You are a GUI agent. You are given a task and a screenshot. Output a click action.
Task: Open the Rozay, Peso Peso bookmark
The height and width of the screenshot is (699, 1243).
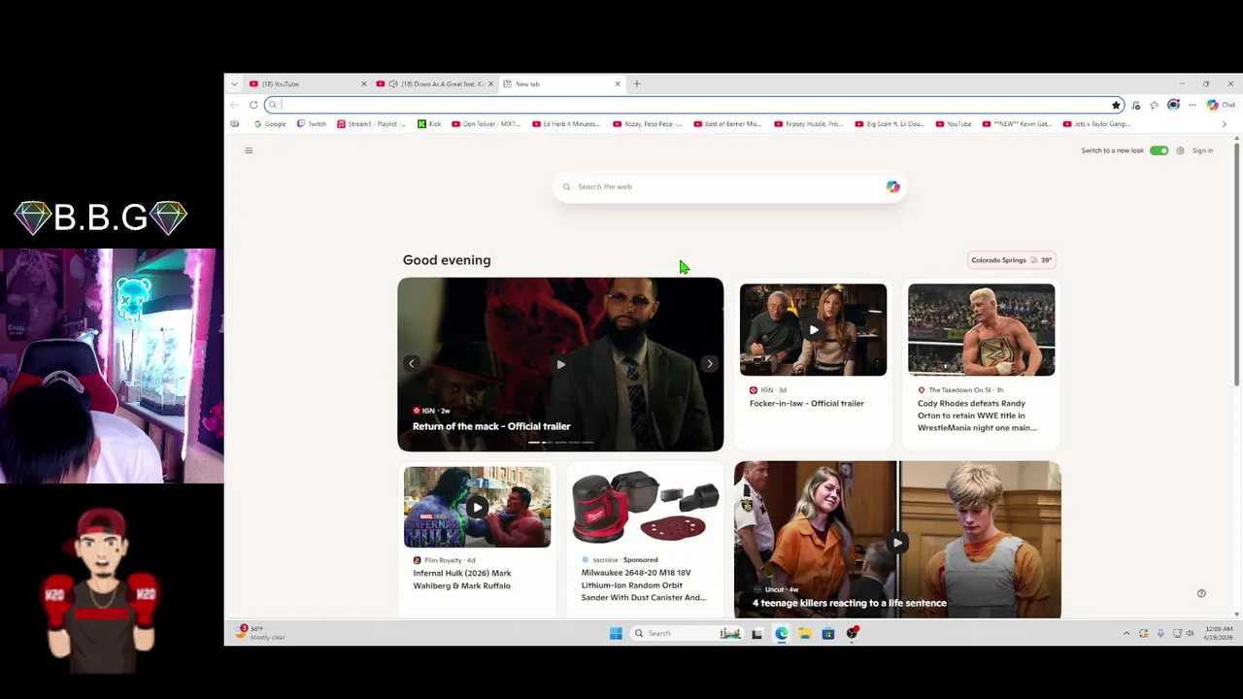[647, 124]
